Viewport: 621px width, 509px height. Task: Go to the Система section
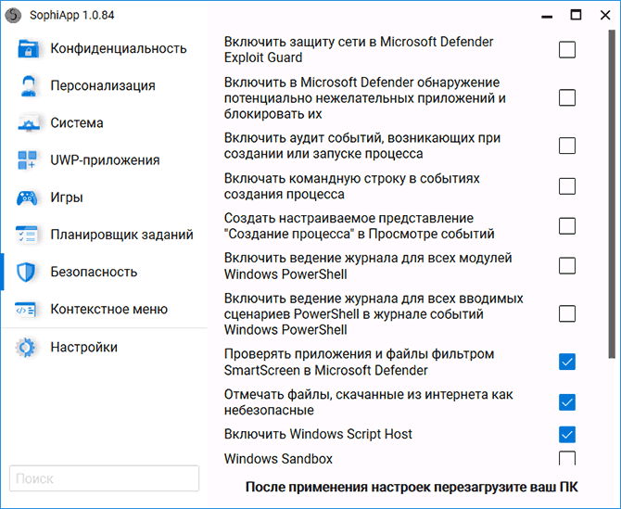click(77, 122)
